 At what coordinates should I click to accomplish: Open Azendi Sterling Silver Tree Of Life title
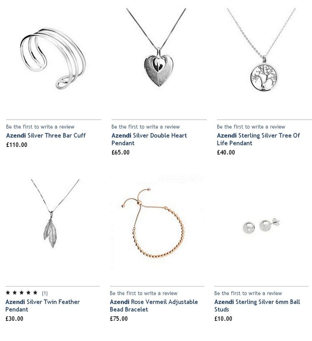point(258,139)
